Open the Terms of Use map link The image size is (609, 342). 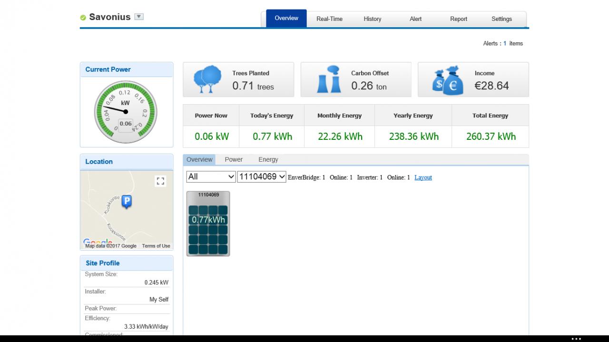coord(156,246)
